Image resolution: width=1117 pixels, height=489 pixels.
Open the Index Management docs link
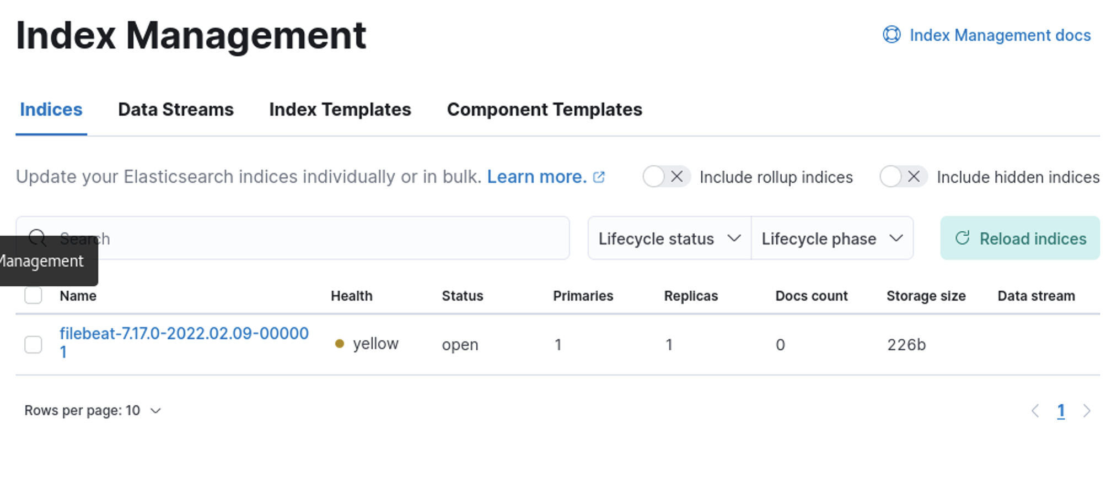(x=1000, y=35)
